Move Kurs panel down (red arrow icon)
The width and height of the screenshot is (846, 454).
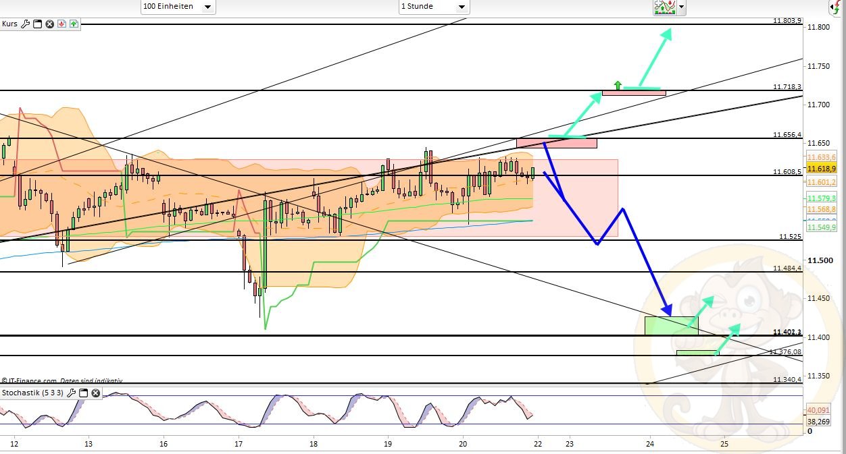point(61,24)
